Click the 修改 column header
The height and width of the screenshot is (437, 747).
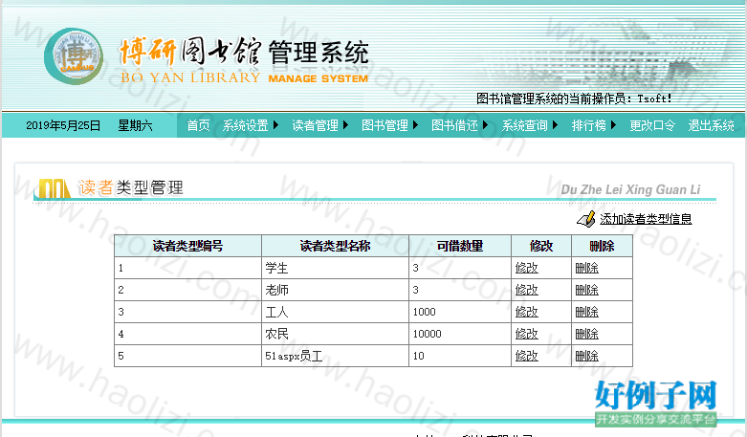(x=541, y=246)
